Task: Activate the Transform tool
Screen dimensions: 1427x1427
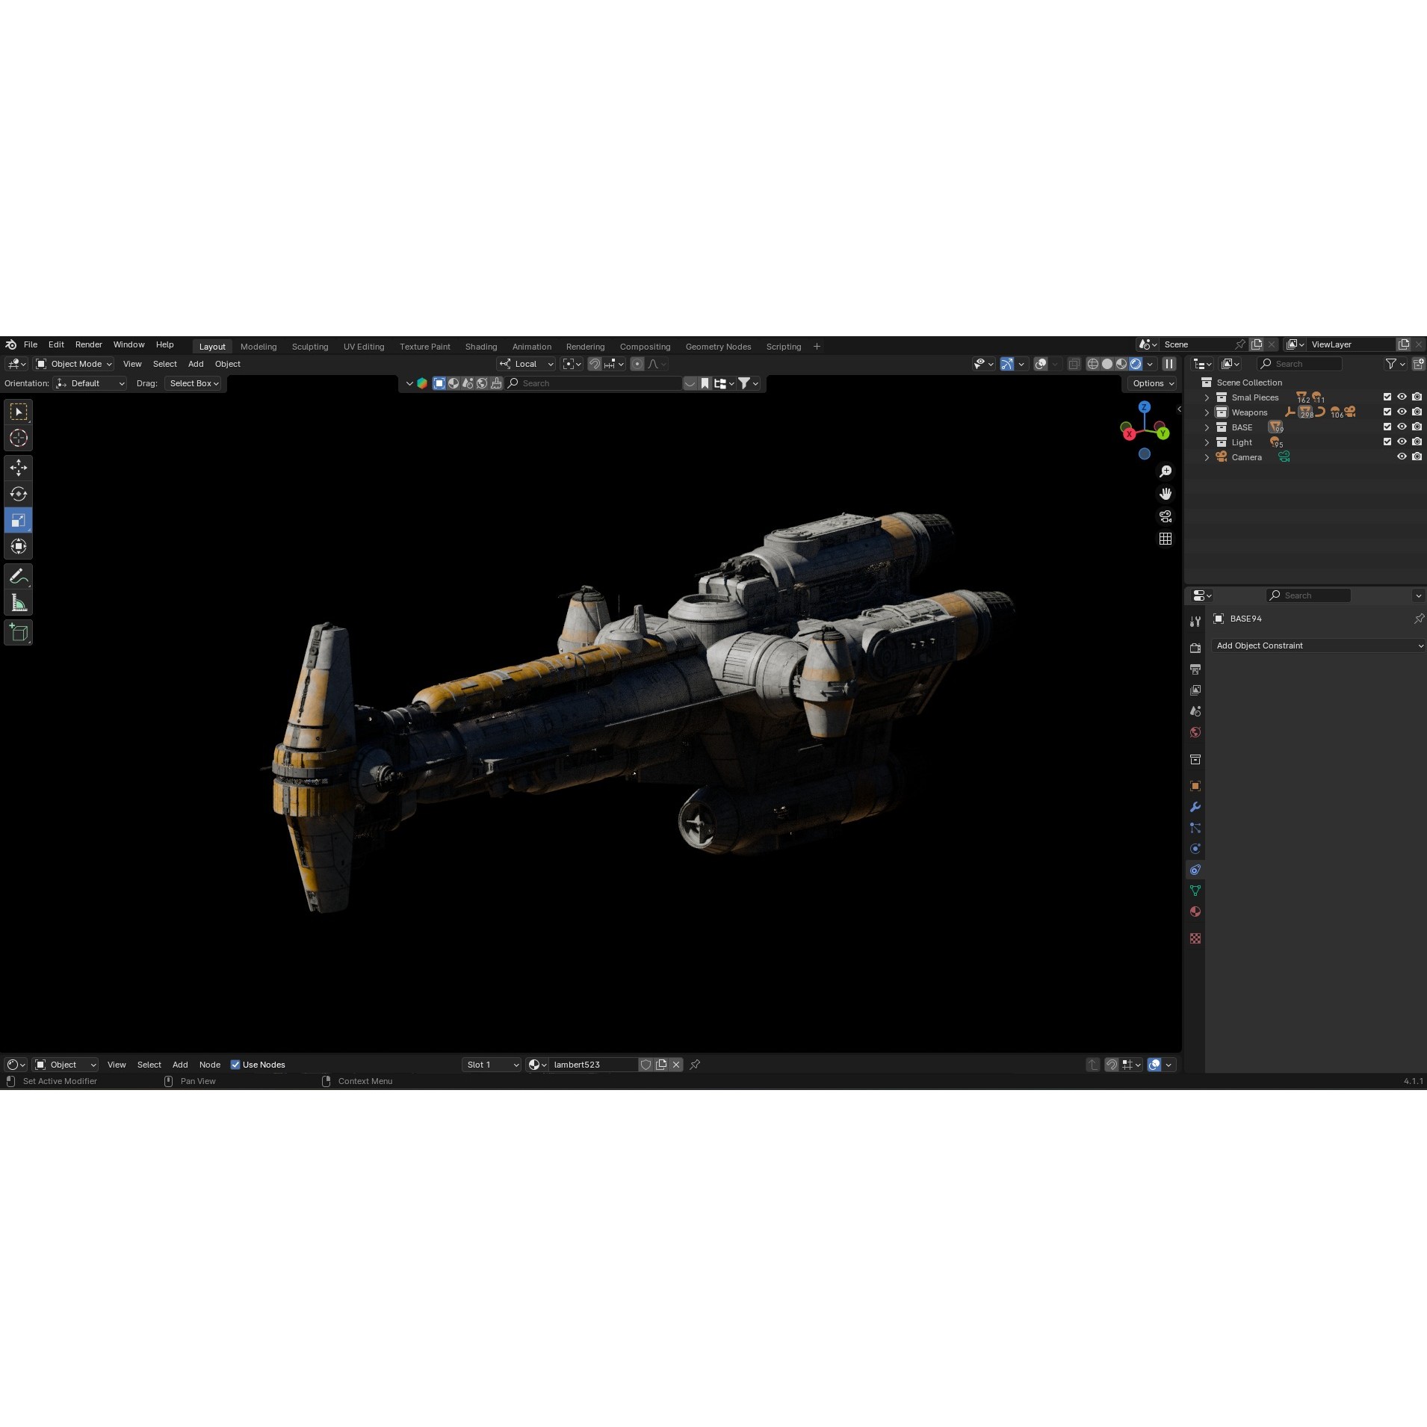Action: (19, 546)
